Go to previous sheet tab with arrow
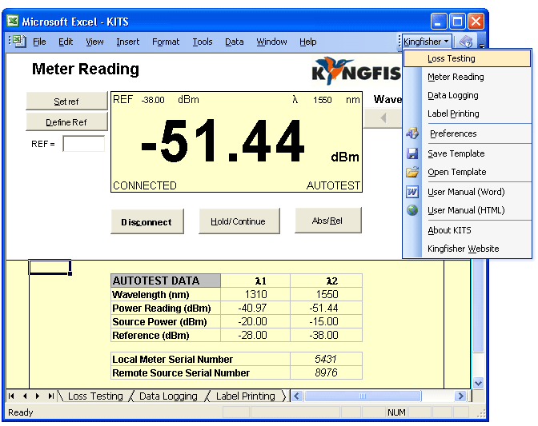The width and height of the screenshot is (538, 426). pyautogui.click(x=25, y=396)
